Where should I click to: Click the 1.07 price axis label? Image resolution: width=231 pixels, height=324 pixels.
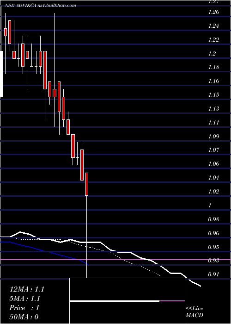coord(213,150)
